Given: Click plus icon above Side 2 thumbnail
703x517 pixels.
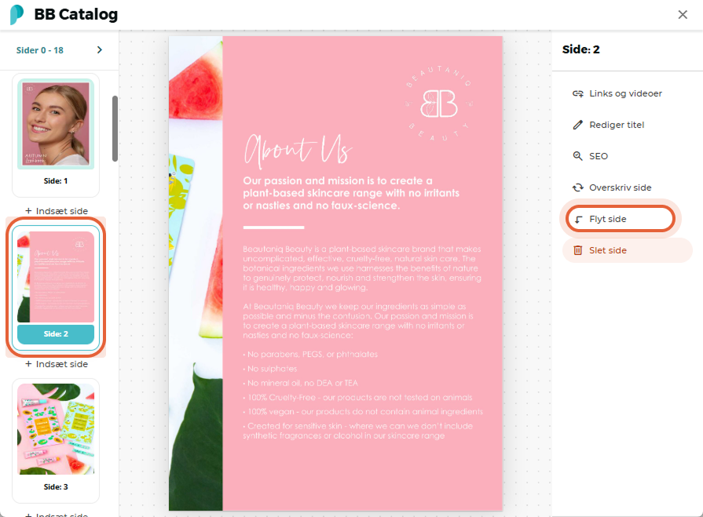Looking at the screenshot, I should (x=28, y=211).
